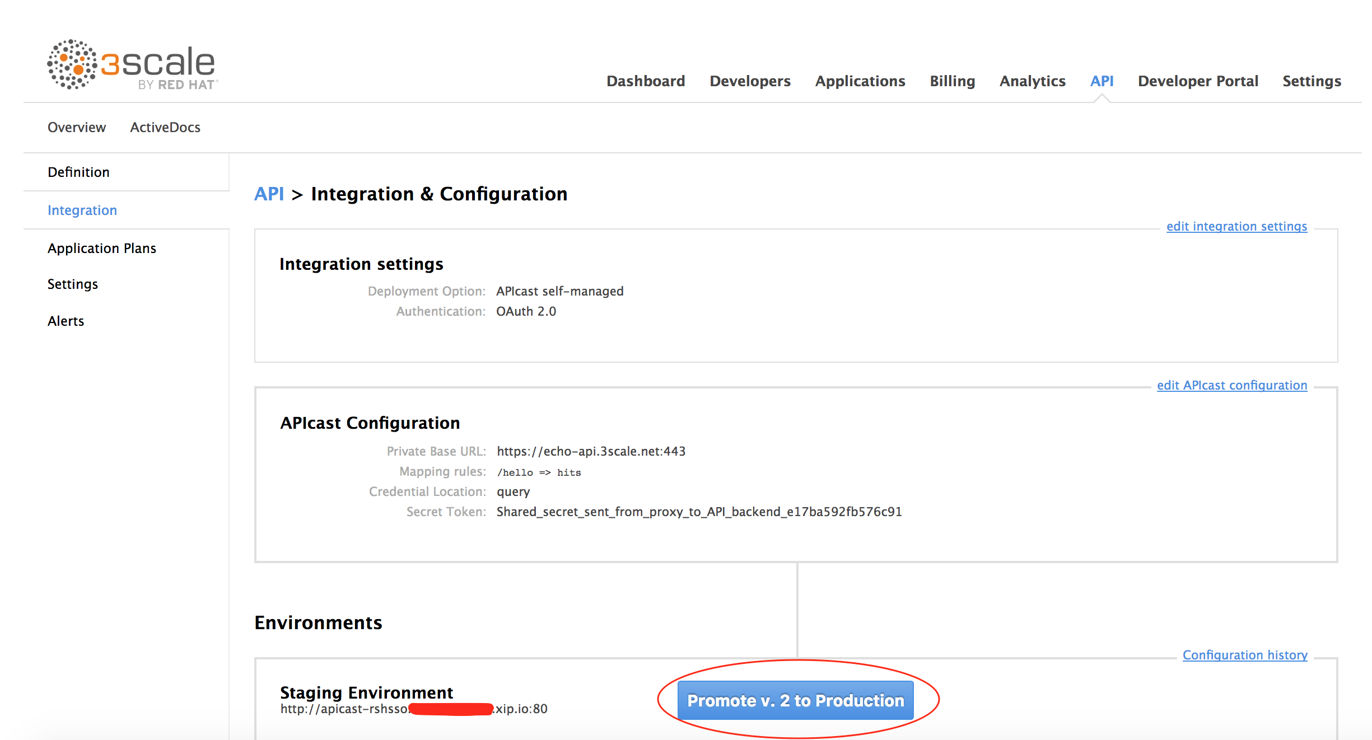Open the Applications menu
The image size is (1372, 740).
pos(860,81)
